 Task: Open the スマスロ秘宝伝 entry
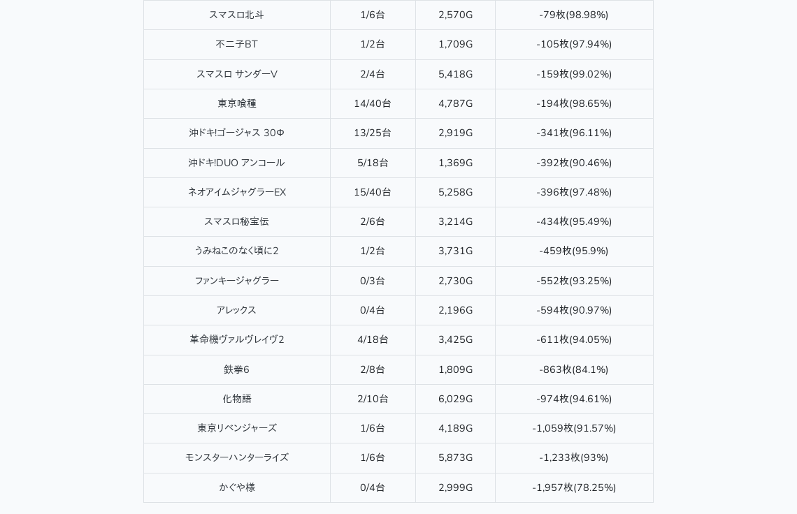pos(236,221)
